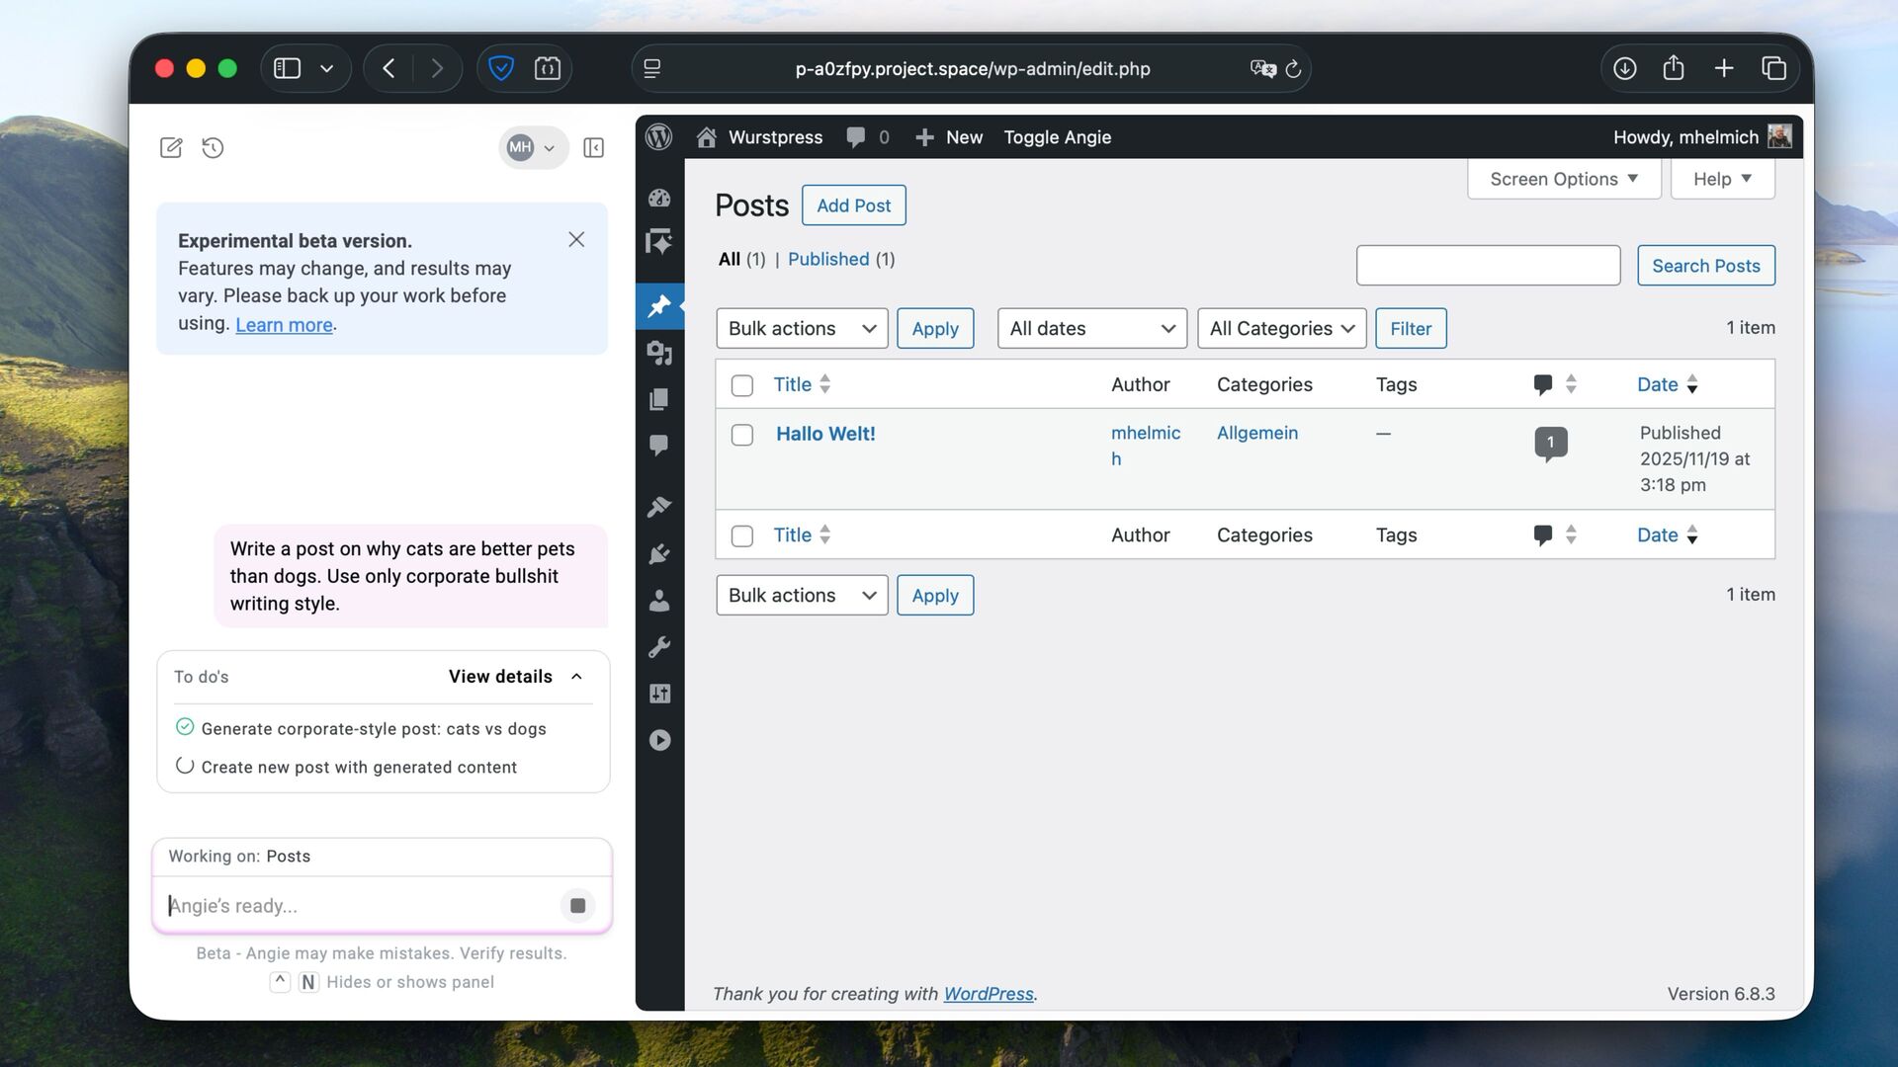Toggle the select-all checkbox in the table footer

tap(741, 535)
